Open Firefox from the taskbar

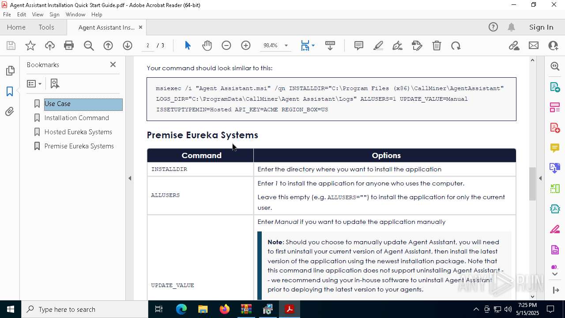click(x=225, y=309)
